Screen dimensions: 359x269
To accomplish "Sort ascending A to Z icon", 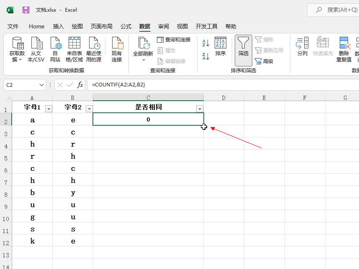I will pyautogui.click(x=205, y=43).
